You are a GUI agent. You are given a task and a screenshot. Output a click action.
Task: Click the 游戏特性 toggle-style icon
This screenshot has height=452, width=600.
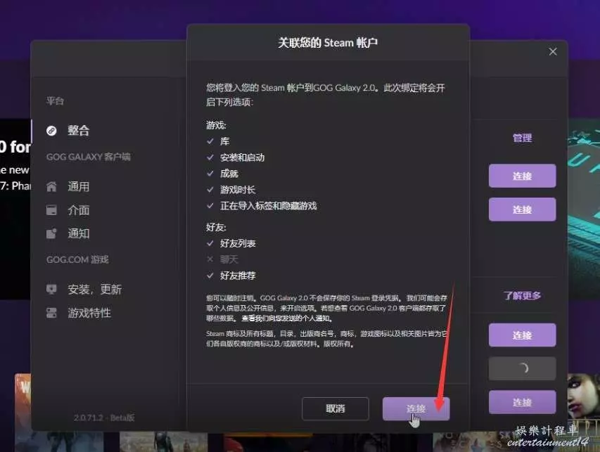pyautogui.click(x=51, y=313)
